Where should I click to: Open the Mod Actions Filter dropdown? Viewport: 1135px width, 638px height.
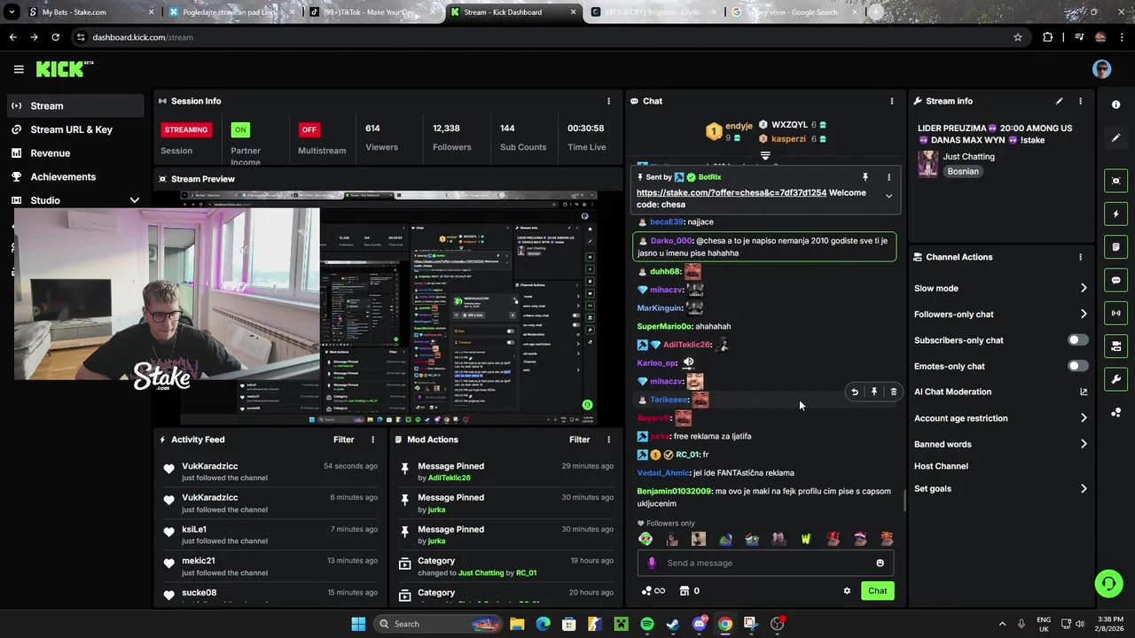tap(579, 440)
